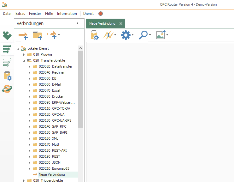Expand the 020050_DB folder
The width and height of the screenshot is (234, 182).
click(x=30, y=78)
